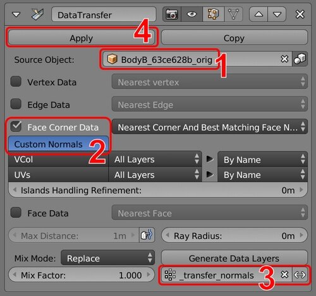Viewport: 316px width, 296px height.
Task: Open Nearest Corner And Best Matching dropdown
Action: click(210, 127)
